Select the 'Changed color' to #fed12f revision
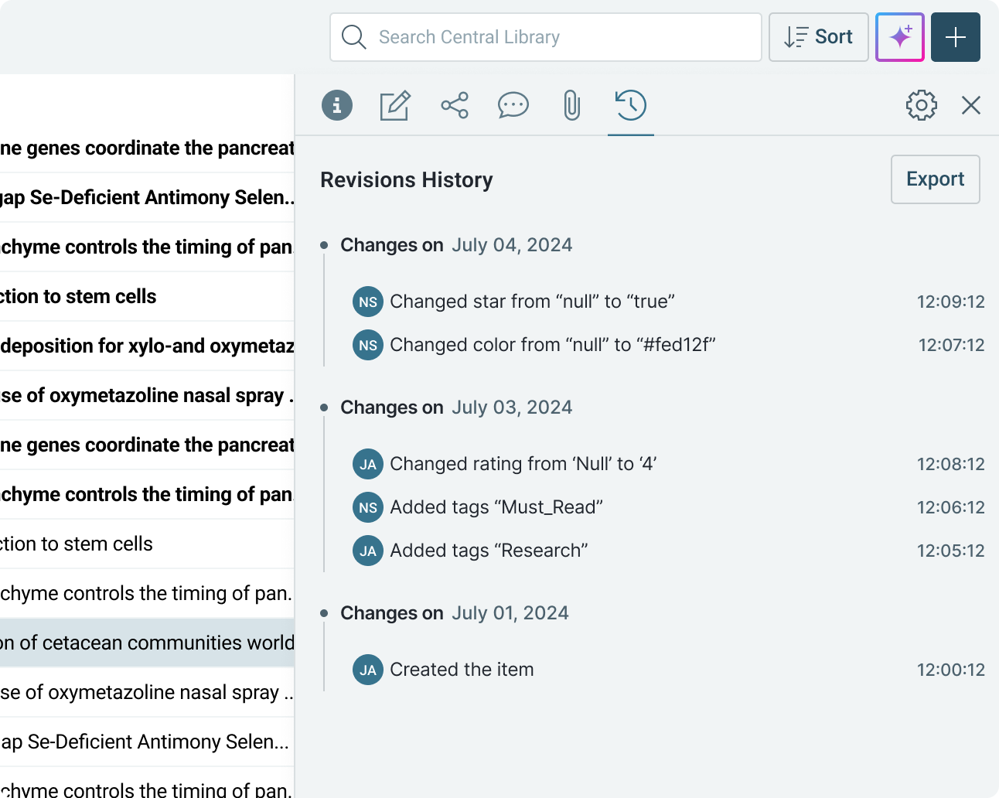The image size is (999, 798). tap(552, 345)
